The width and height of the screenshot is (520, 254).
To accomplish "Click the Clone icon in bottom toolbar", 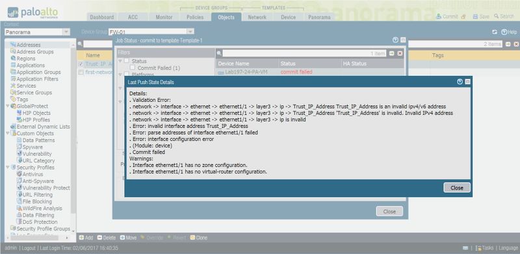I will (x=192, y=238).
